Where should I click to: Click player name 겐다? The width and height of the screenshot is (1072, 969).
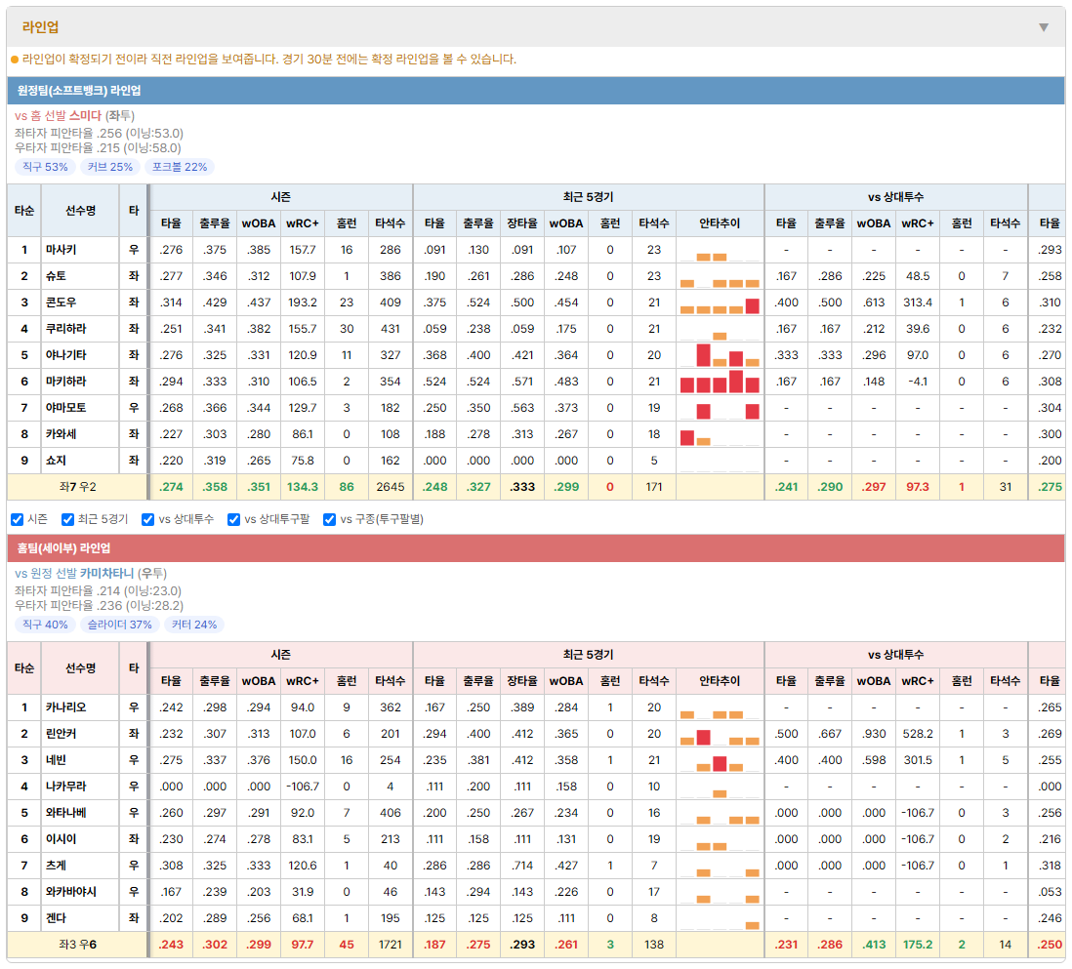(x=56, y=917)
